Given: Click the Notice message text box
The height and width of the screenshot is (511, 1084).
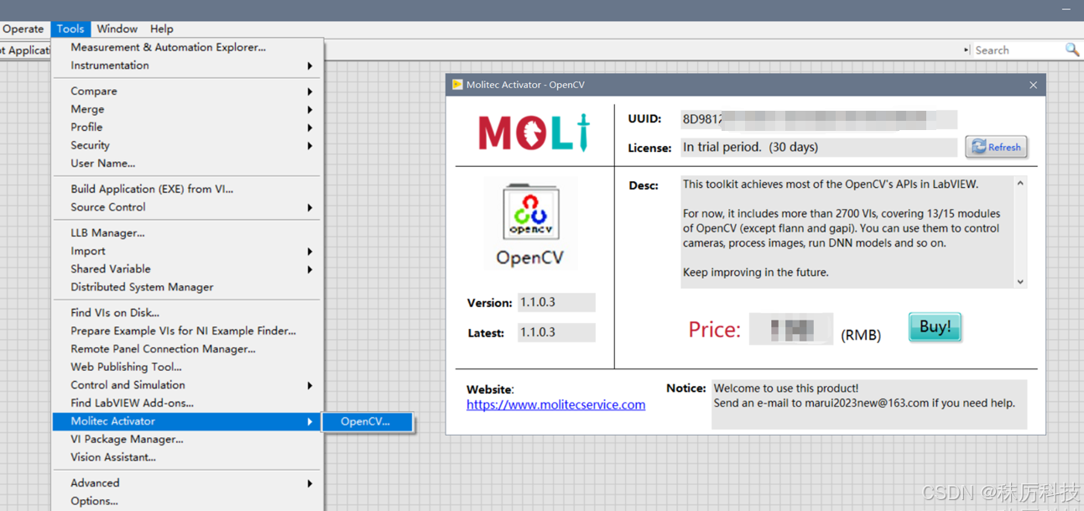Looking at the screenshot, I should tap(868, 404).
